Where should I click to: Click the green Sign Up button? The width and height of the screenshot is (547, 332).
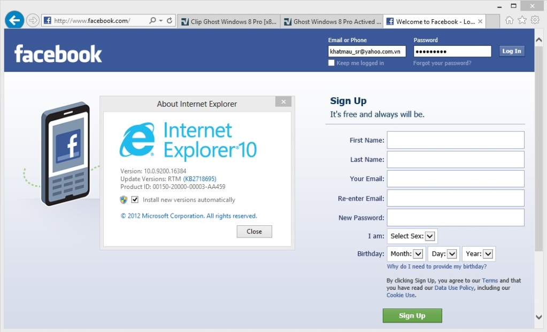pos(412,315)
